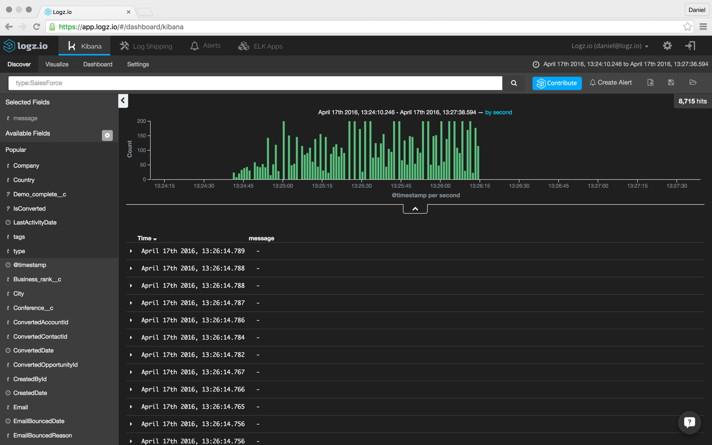Select the @timestamp field
This screenshot has height=445, width=712.
point(30,265)
